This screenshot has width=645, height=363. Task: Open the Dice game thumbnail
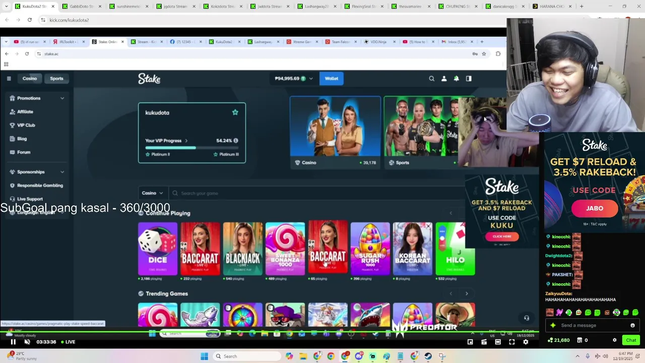point(158,249)
